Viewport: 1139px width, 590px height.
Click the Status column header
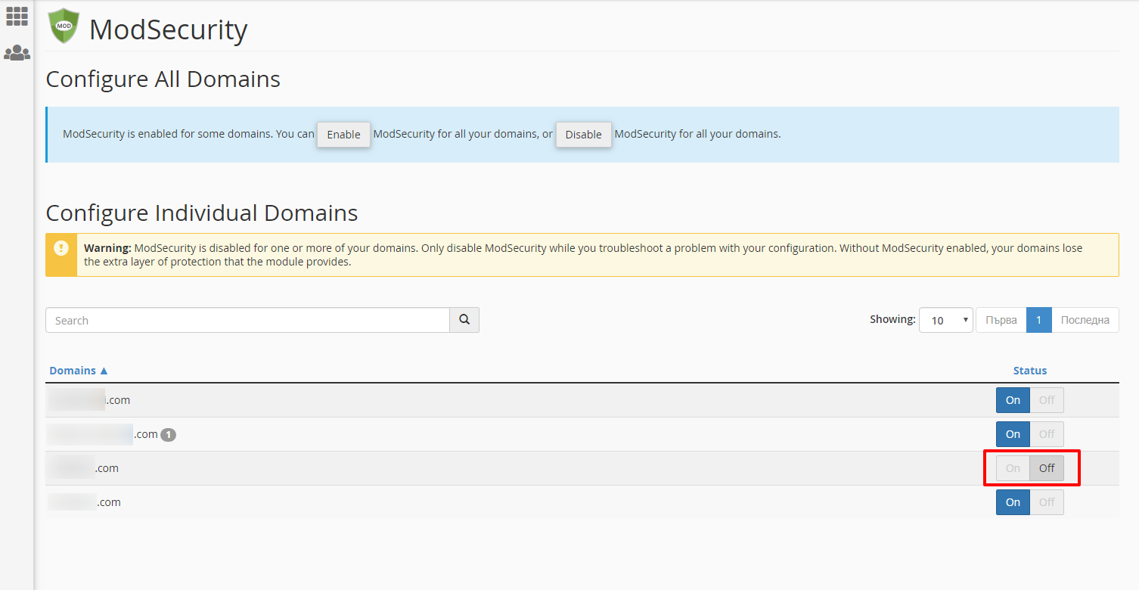pyautogui.click(x=1030, y=371)
